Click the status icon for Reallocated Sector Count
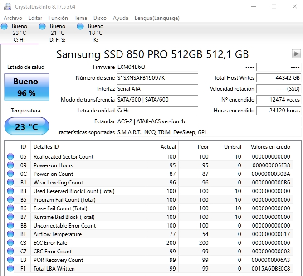This screenshot has height=276, width=303. [10, 156]
